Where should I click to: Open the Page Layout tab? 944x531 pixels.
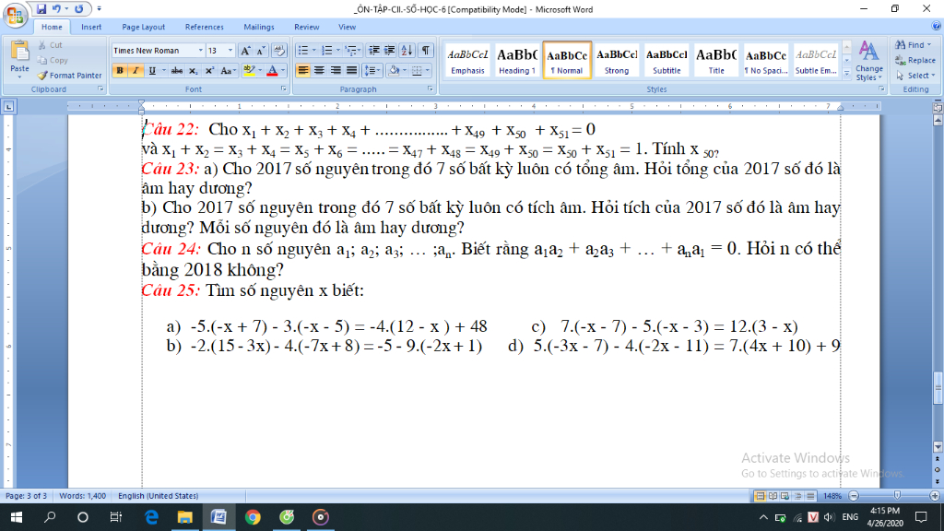tap(143, 27)
